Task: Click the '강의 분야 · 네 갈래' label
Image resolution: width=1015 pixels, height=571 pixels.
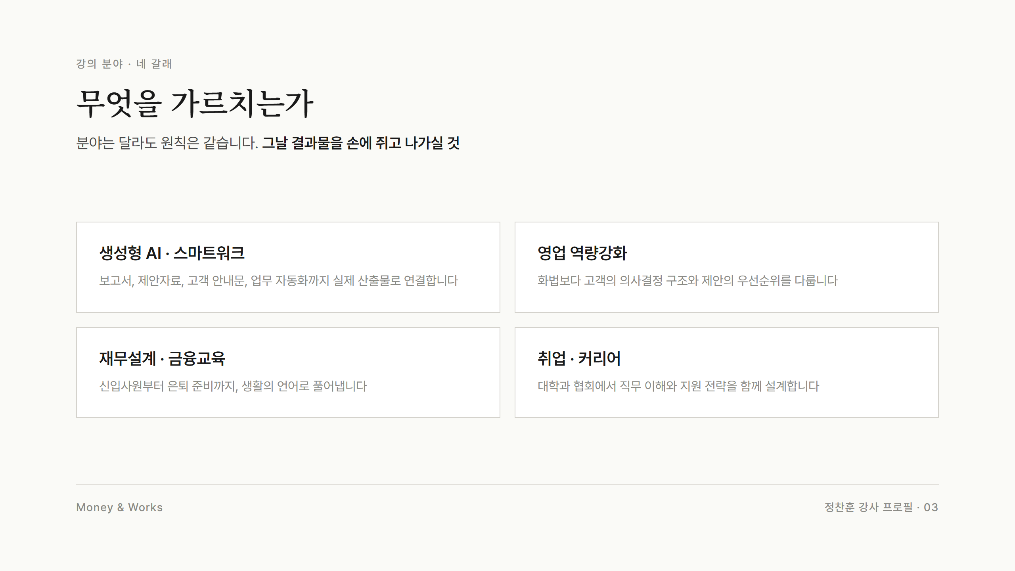Action: pyautogui.click(x=124, y=64)
